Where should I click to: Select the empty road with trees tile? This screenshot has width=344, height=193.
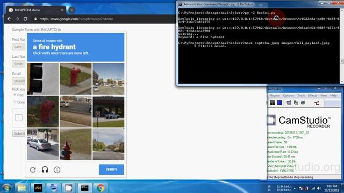tap(109, 144)
